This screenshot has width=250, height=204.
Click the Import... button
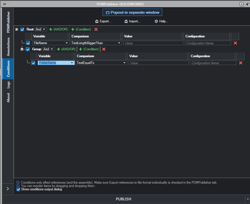tap(132, 21)
